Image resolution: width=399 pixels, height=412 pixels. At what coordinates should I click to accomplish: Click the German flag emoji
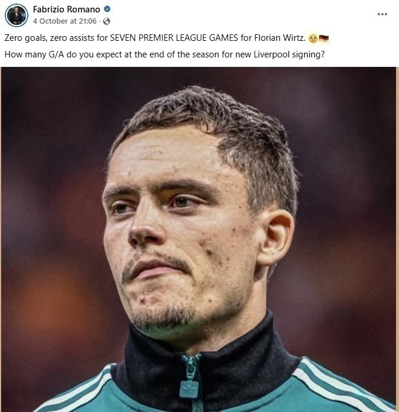click(324, 38)
